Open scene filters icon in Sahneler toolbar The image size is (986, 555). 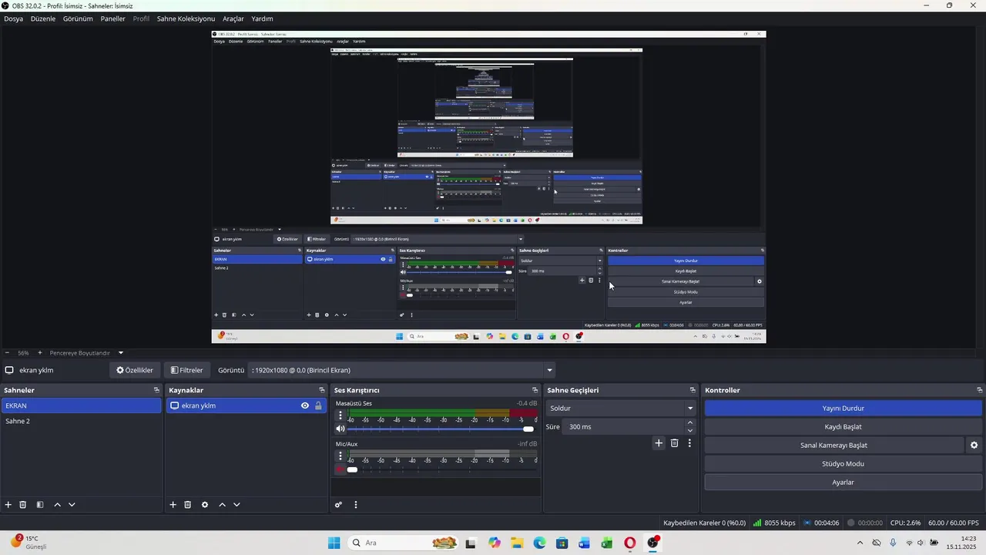[x=40, y=505]
